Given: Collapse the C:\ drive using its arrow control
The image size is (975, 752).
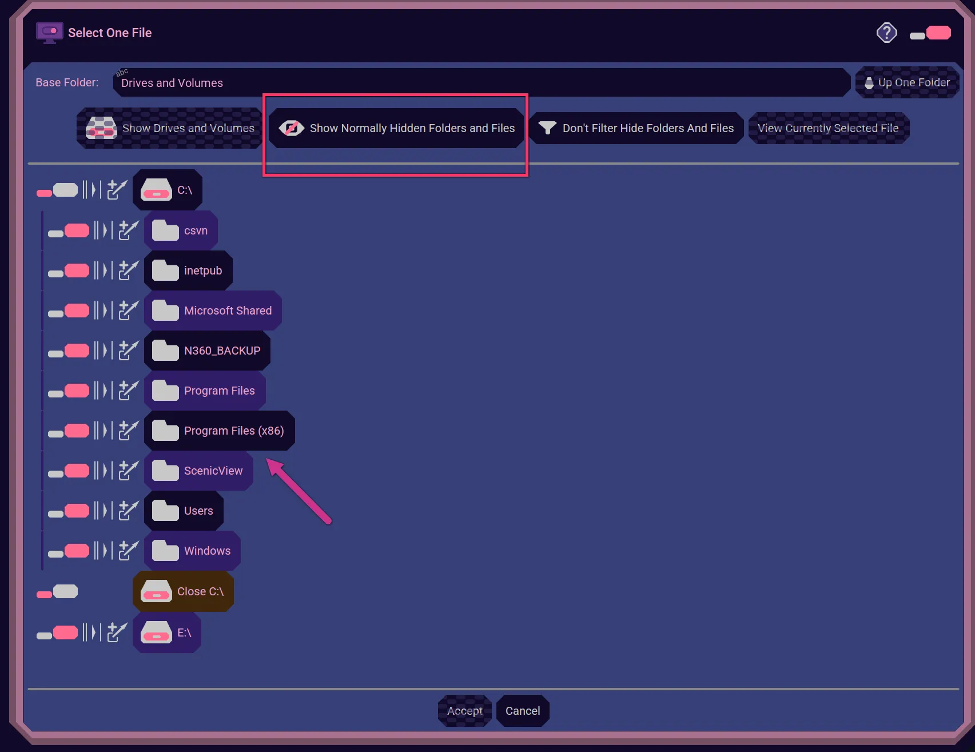Looking at the screenshot, I should click(92, 190).
